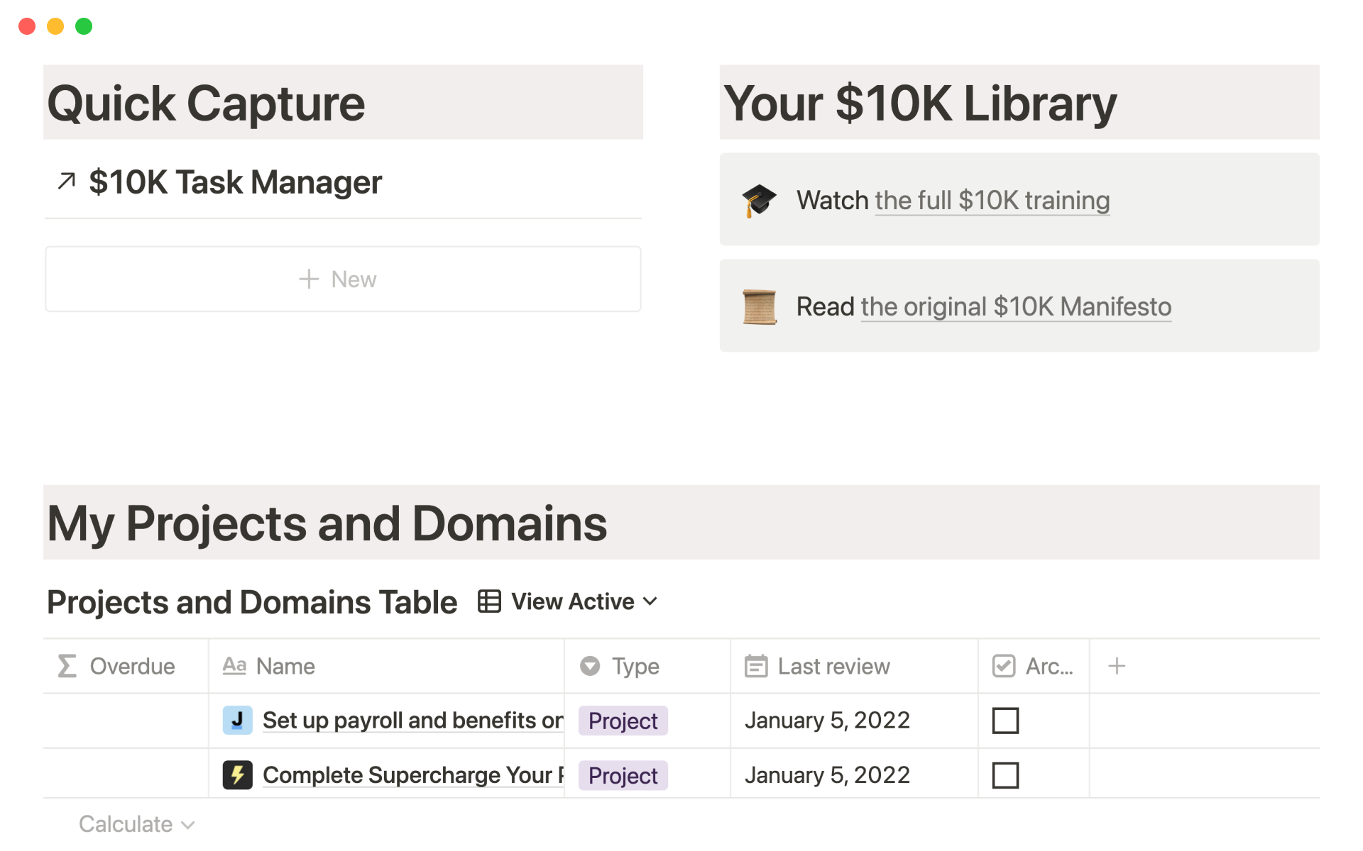Open the full $10K training link
Screen dimensions: 1363x851
(992, 201)
